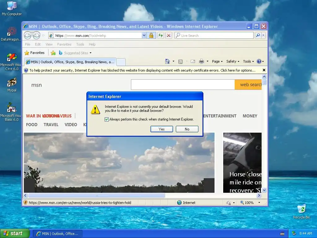Click the Home icon in command bar
Image resolution: width=317 pixels, height=238 pixels.
[x=167, y=61]
